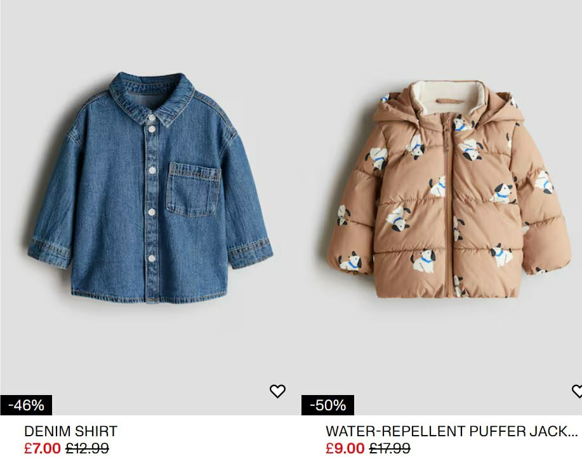Favourite the denim shirt with heart icon
582x461 pixels.
click(277, 391)
